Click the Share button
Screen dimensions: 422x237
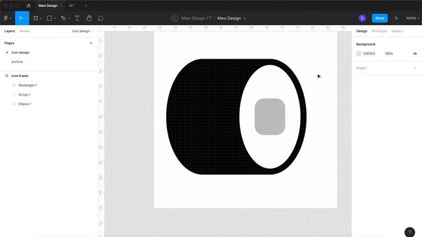[380, 18]
